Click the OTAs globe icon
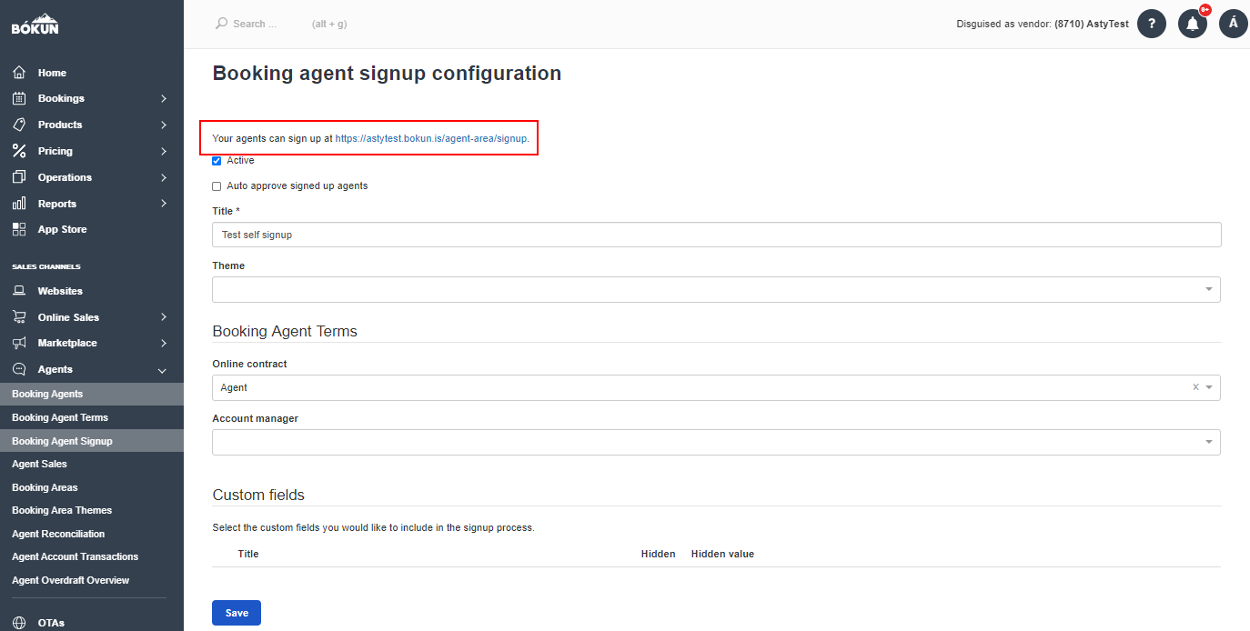Viewport: 1250px width, 631px height. pyautogui.click(x=19, y=623)
